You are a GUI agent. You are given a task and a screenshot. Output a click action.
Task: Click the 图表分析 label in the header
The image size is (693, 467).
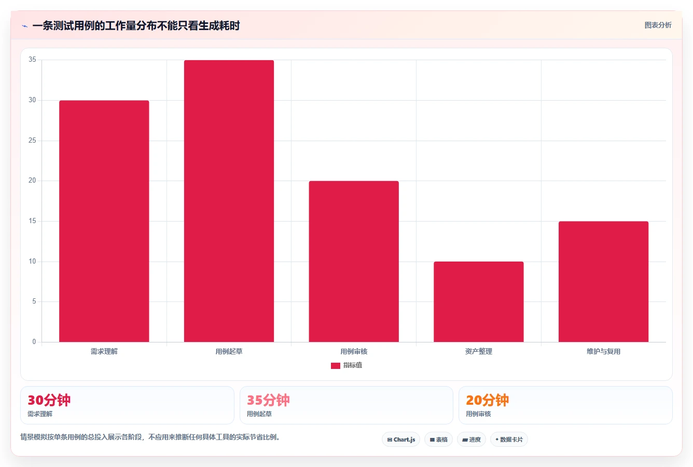(658, 25)
